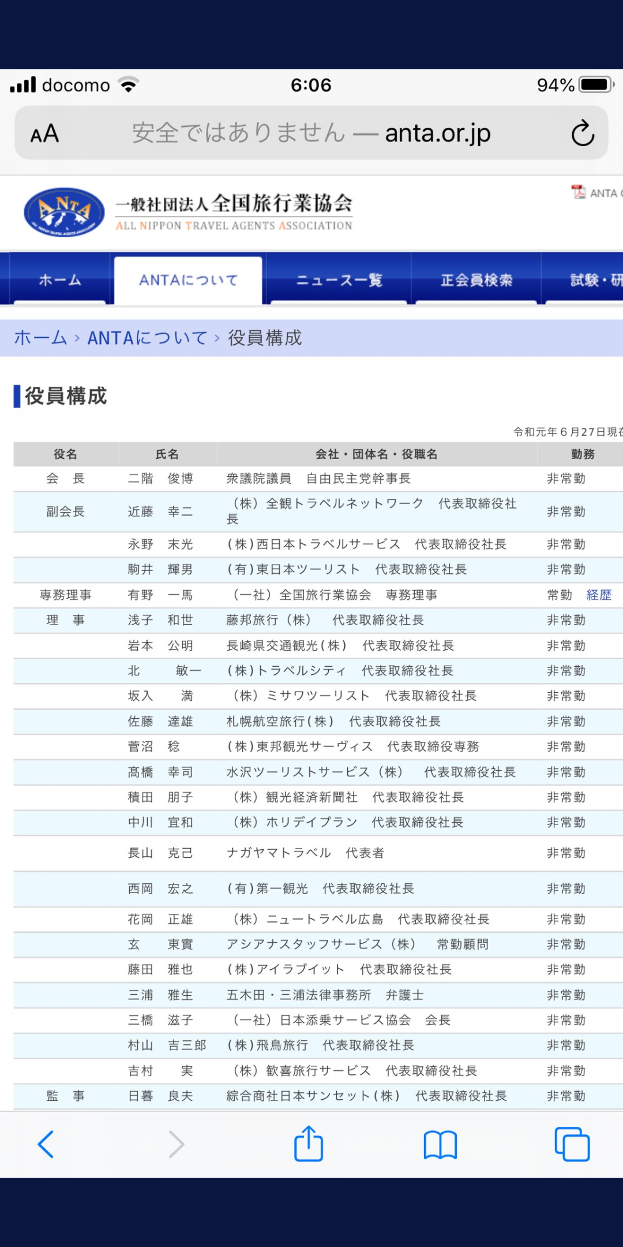623x1247 pixels.
Task: Select the name 花岡 正雄
Action: (x=160, y=919)
